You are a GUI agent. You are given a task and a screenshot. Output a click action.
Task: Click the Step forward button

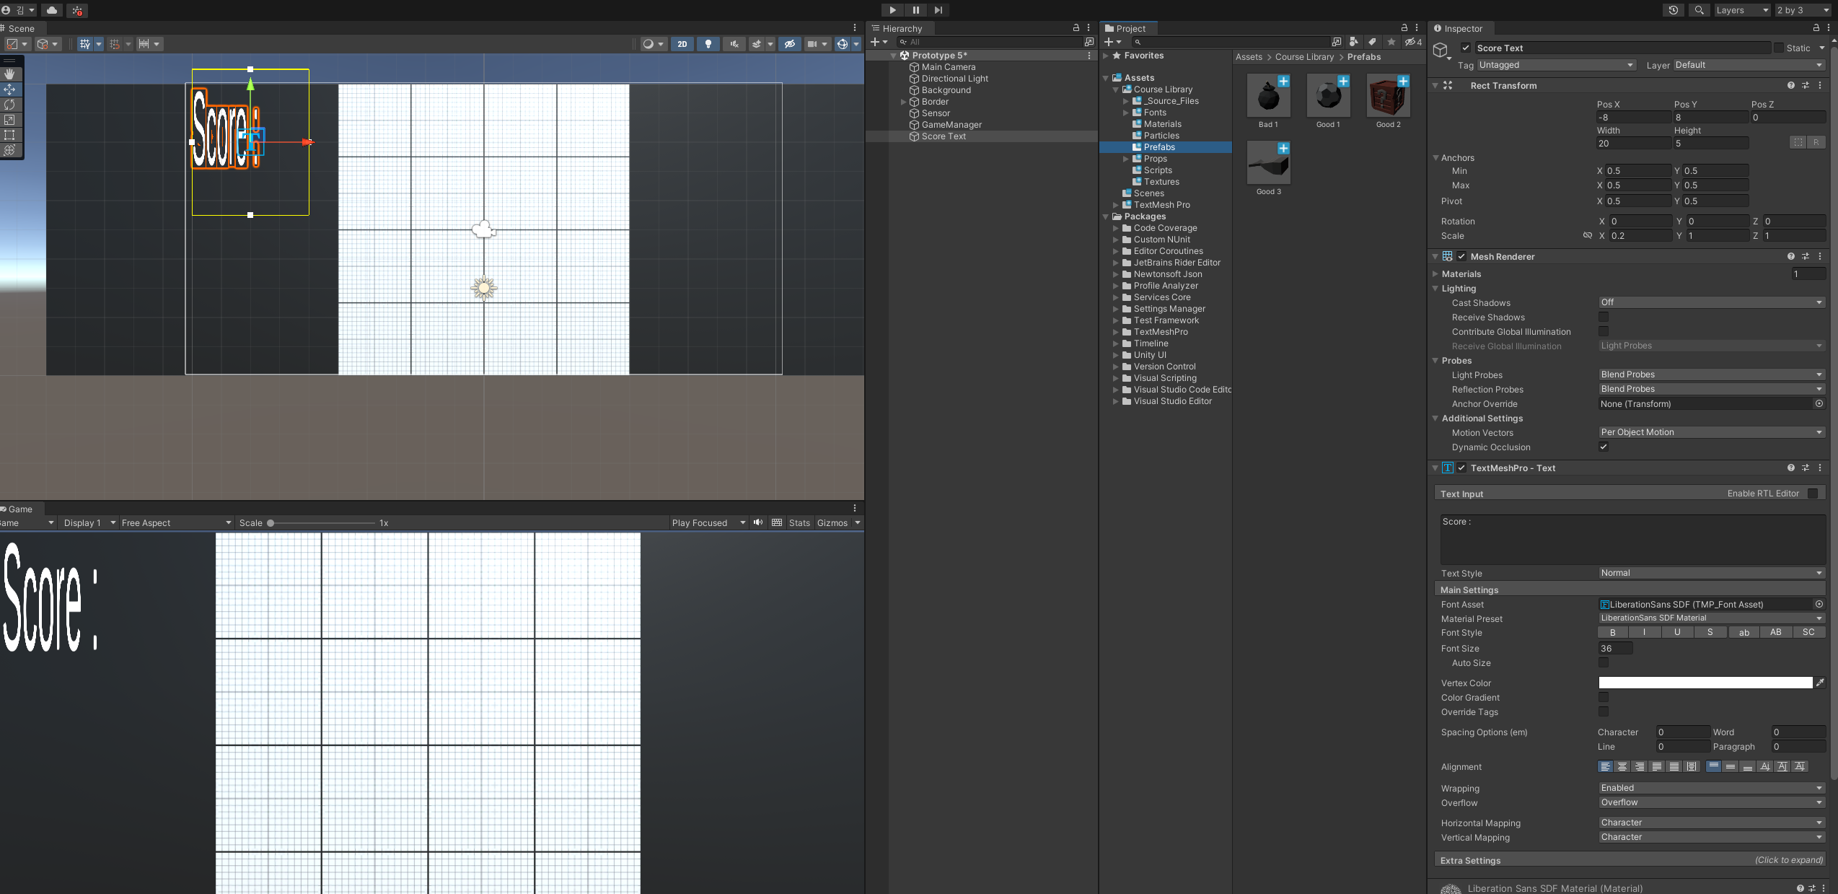tap(938, 10)
